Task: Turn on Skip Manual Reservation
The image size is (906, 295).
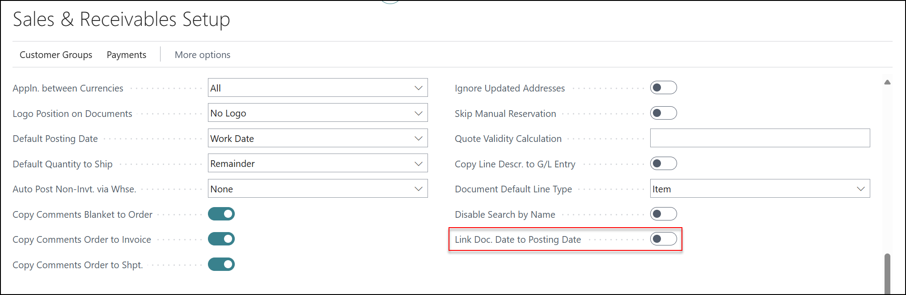Action: point(663,113)
